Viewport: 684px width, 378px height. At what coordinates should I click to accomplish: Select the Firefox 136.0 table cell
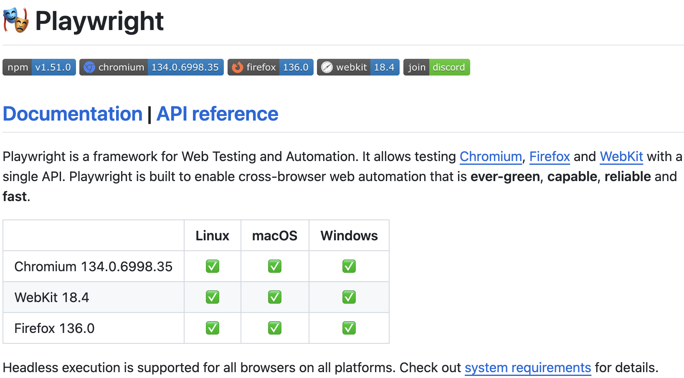(x=94, y=328)
